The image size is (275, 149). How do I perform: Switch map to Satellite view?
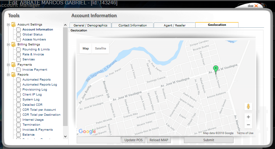tap(100, 49)
